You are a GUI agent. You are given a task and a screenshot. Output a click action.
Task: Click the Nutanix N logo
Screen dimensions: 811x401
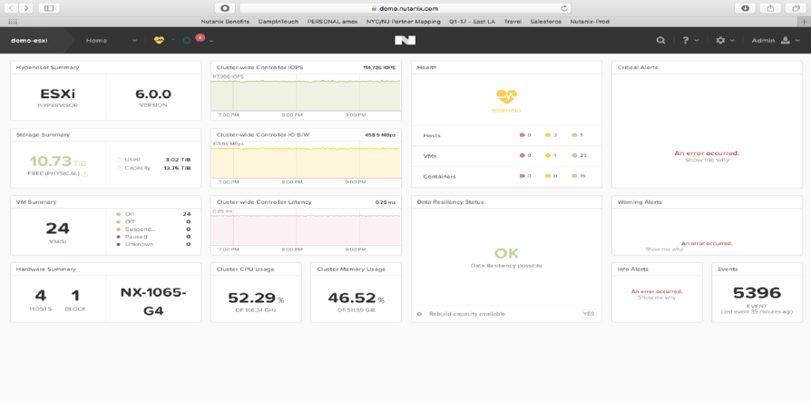[x=405, y=40]
